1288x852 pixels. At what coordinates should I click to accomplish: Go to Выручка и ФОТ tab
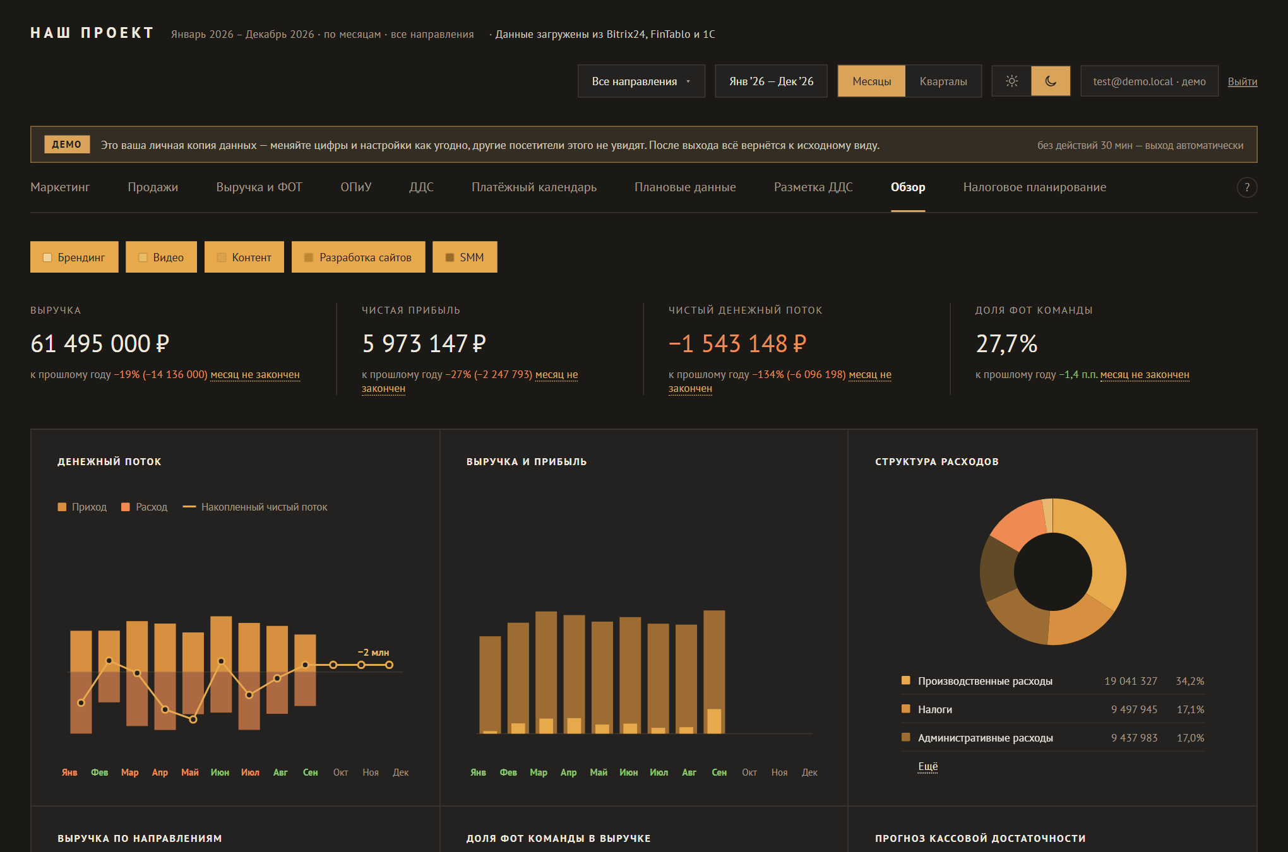[x=259, y=187]
